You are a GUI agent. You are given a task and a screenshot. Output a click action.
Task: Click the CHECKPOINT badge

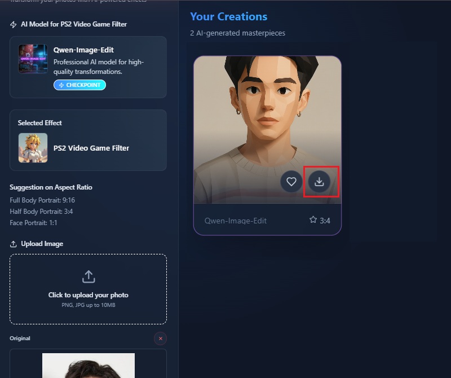79,85
